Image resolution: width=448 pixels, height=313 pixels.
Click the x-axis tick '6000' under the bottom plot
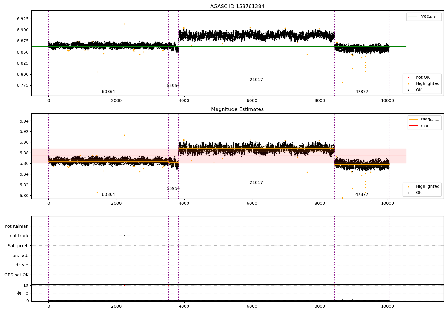252,306
